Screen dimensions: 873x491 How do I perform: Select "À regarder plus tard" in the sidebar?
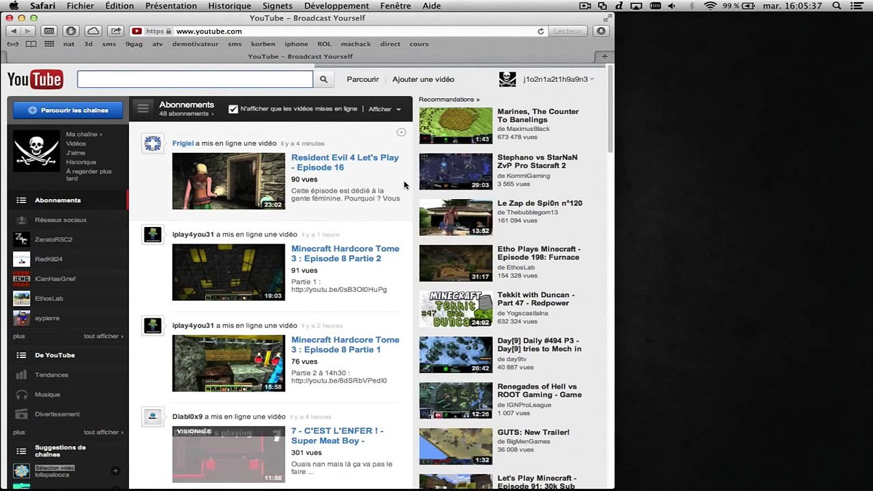pos(89,175)
